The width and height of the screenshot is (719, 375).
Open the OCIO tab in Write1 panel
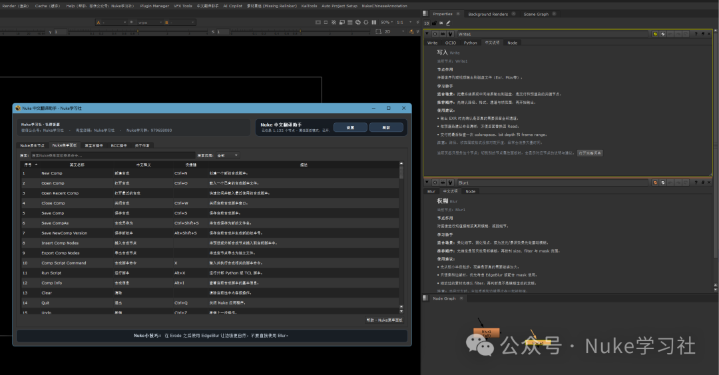tap(451, 43)
